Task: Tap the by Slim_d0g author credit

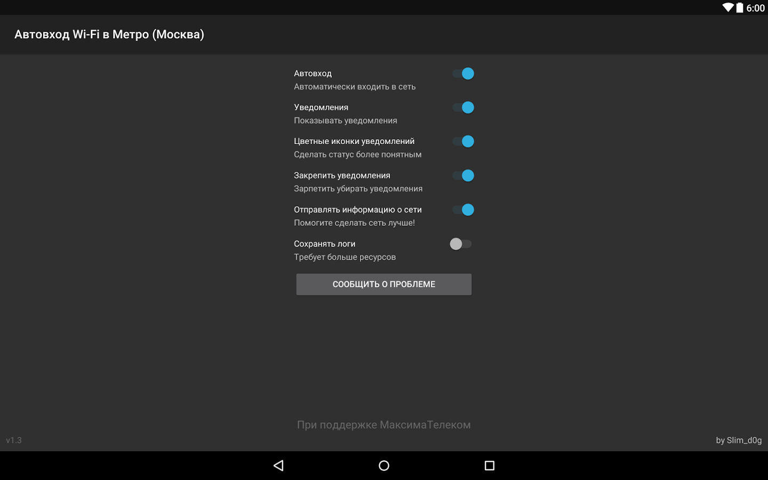Action: tap(738, 440)
